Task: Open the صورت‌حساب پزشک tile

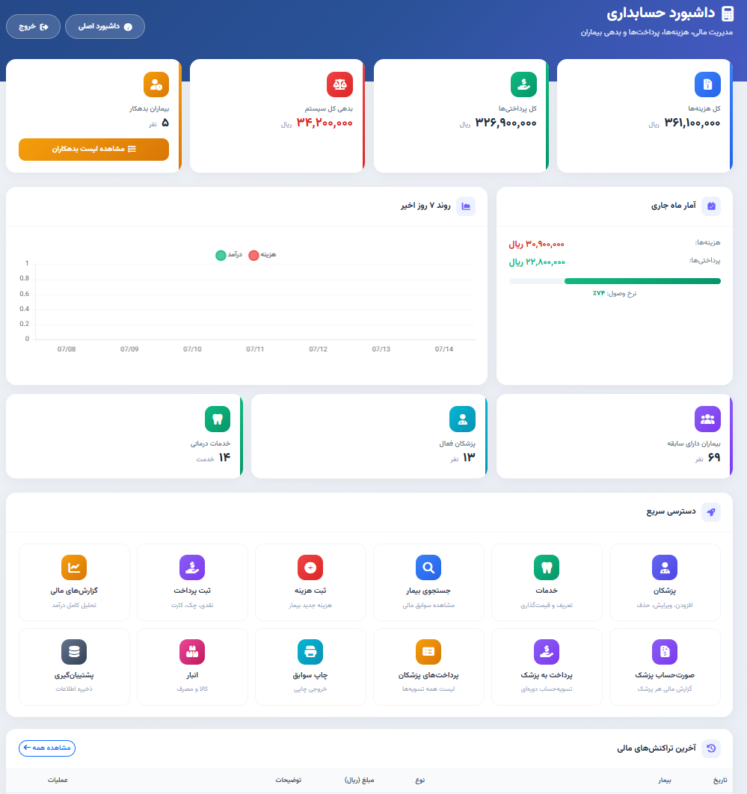Action: coord(665,667)
